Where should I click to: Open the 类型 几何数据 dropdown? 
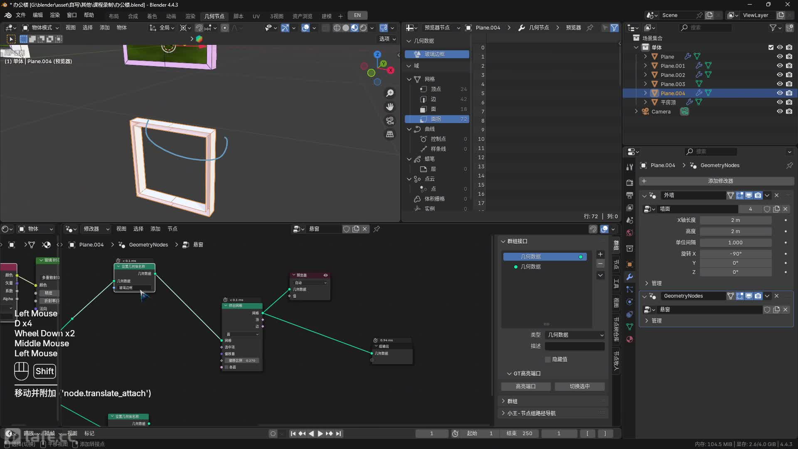pos(575,335)
